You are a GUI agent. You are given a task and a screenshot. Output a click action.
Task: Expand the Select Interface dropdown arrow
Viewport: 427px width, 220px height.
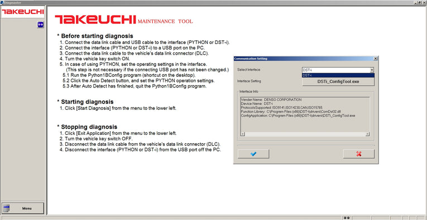372,70
